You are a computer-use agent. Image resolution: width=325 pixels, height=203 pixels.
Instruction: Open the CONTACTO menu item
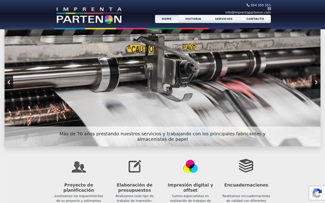pyautogui.click(x=255, y=19)
